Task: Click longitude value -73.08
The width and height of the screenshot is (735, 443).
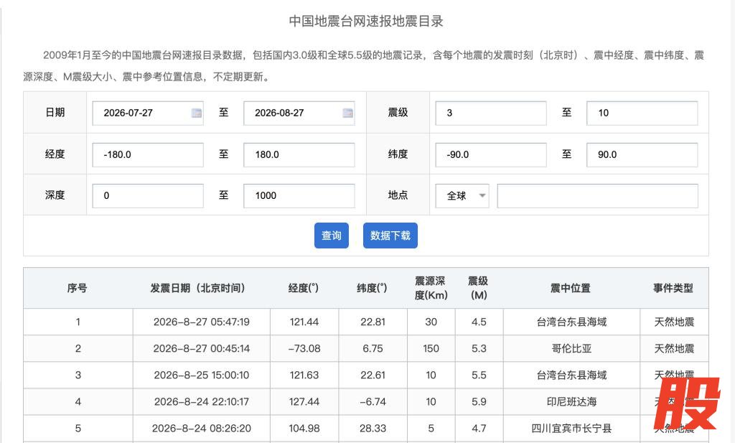Action: point(304,349)
